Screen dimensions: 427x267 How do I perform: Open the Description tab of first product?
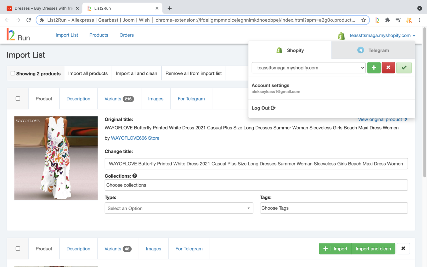click(x=78, y=99)
